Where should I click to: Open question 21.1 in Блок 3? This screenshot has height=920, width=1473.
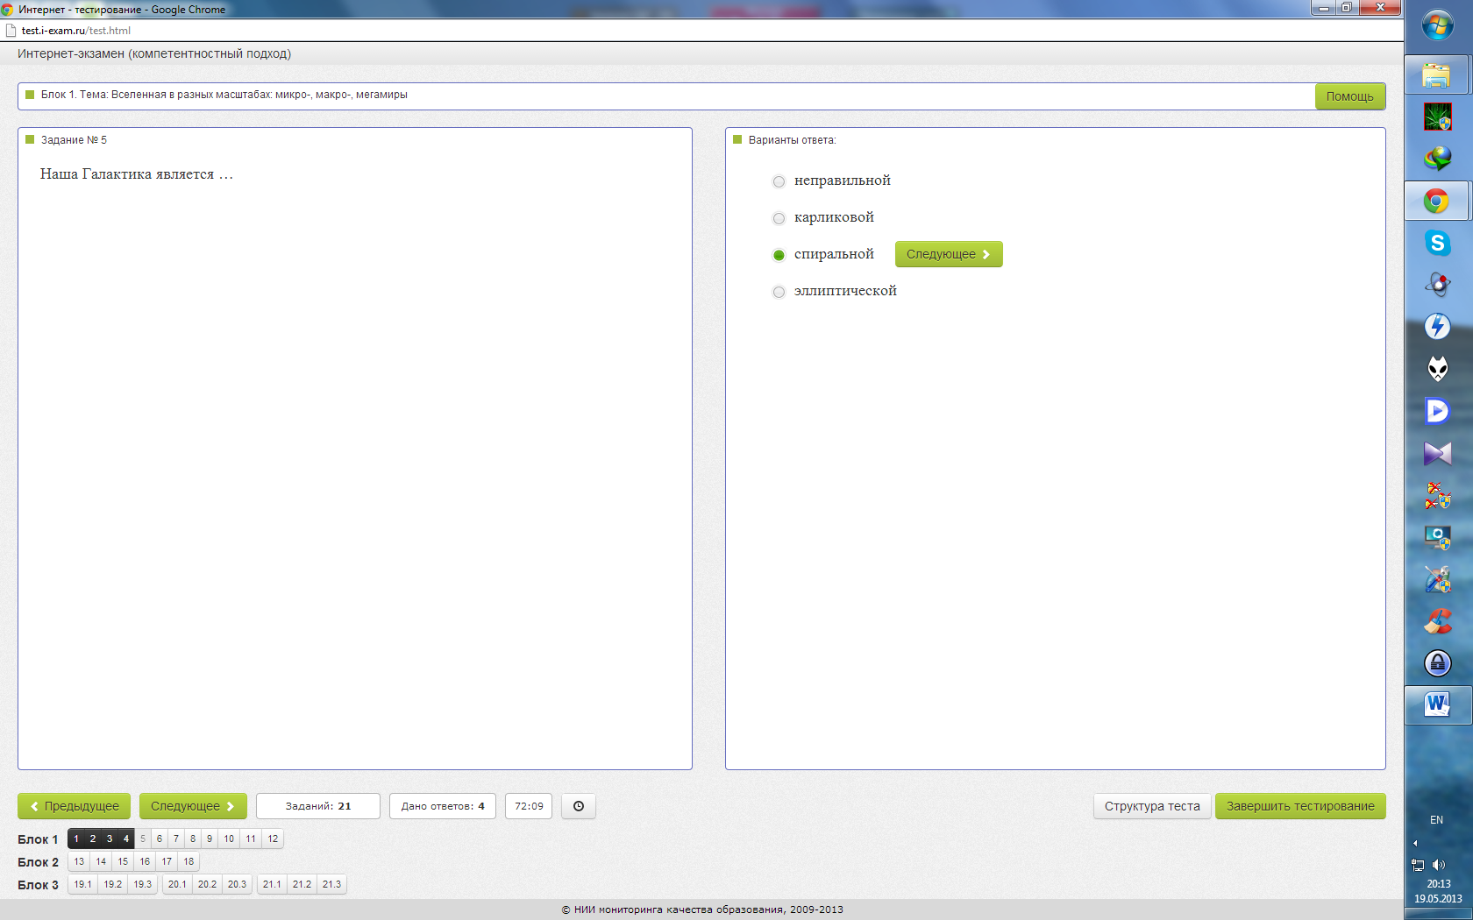[x=273, y=884]
